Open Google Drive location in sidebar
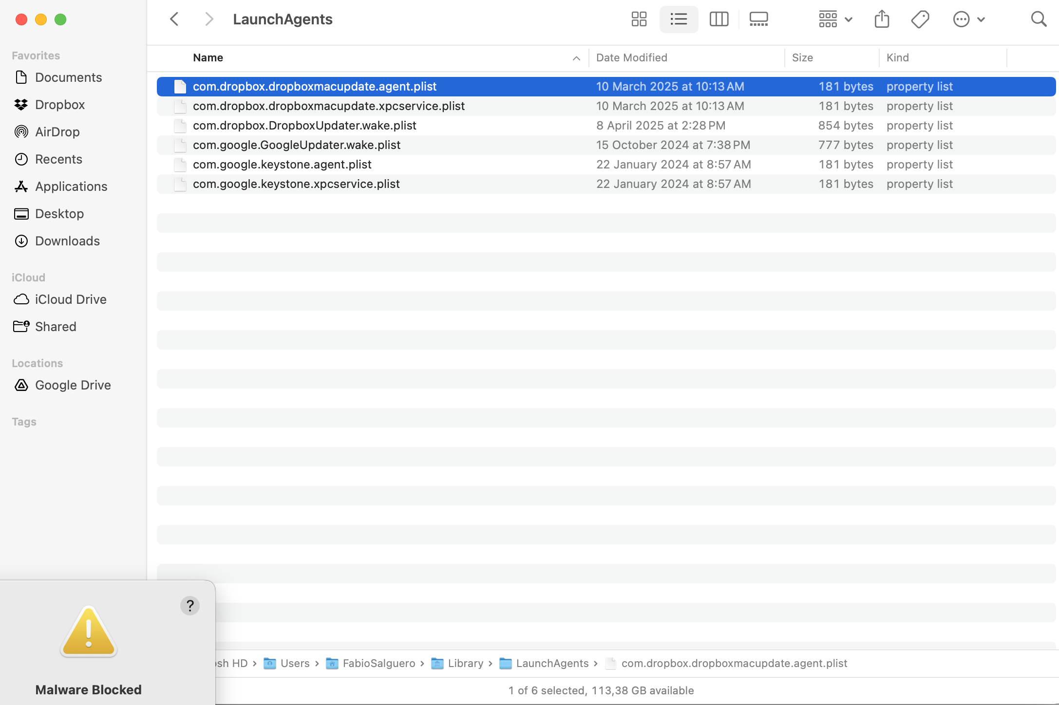The image size is (1059, 705). pyautogui.click(x=73, y=385)
